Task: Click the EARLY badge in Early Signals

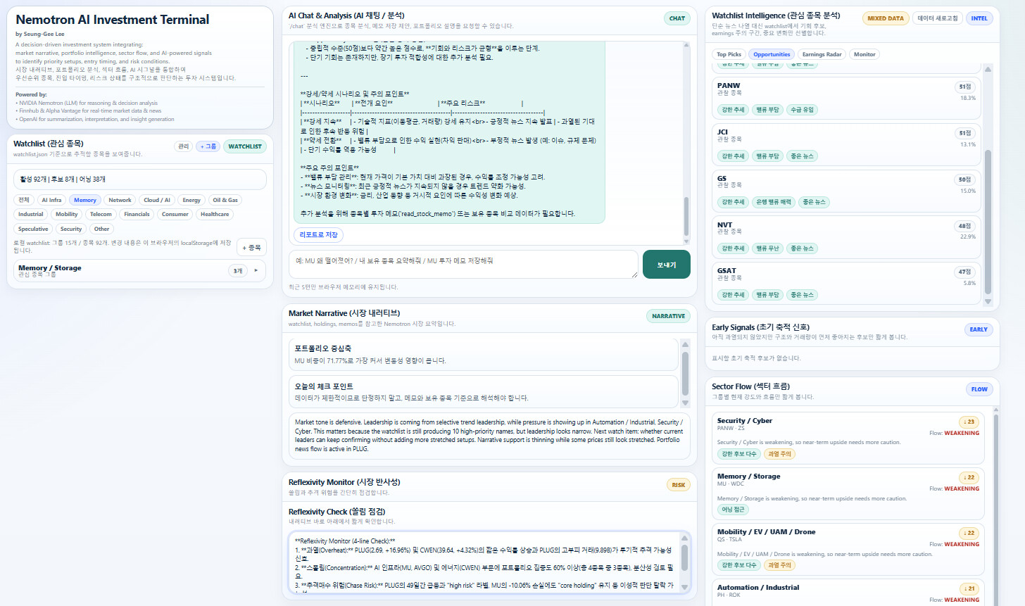Action: click(x=979, y=329)
